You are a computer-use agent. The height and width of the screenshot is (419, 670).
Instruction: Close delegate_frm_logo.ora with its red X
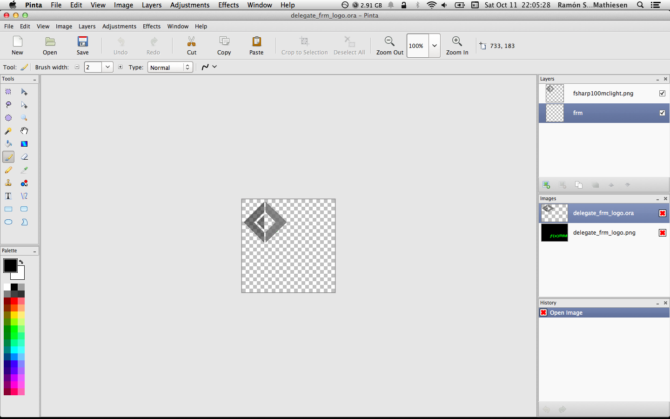tap(663, 213)
